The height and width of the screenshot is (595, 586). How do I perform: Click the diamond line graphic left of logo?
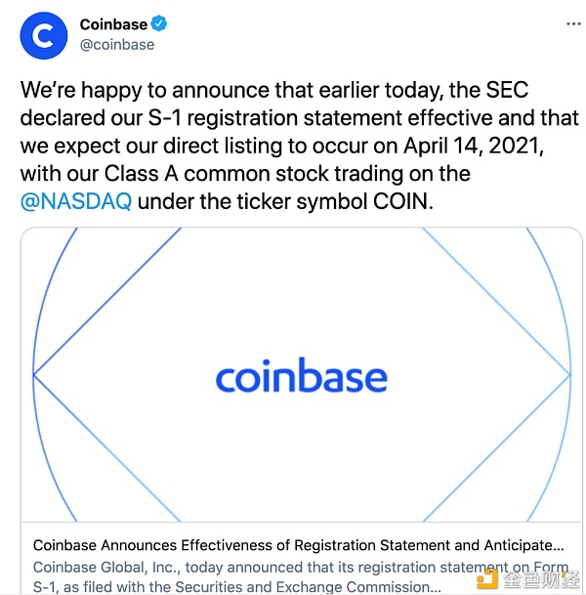pyautogui.click(x=106, y=375)
